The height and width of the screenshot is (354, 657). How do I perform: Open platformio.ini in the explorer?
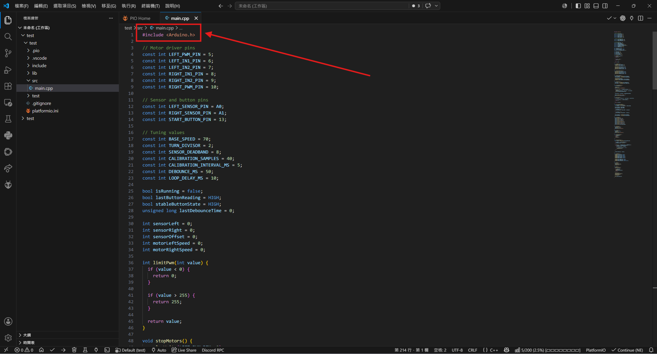point(45,111)
